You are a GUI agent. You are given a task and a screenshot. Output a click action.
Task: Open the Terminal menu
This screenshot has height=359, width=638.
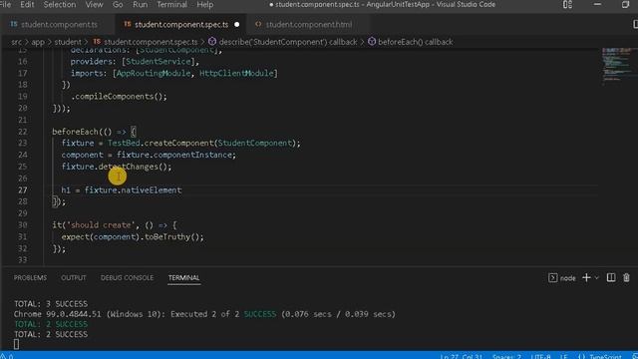(171, 4)
